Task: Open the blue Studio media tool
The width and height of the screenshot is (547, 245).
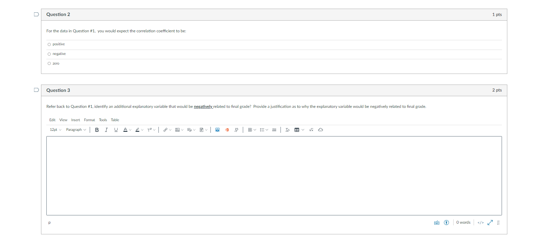Action: click(217, 130)
